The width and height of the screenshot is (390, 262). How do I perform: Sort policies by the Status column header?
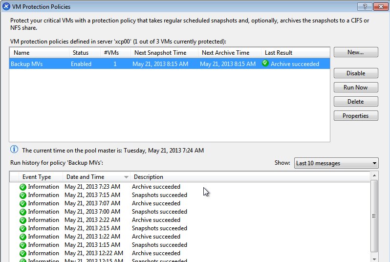coord(85,53)
